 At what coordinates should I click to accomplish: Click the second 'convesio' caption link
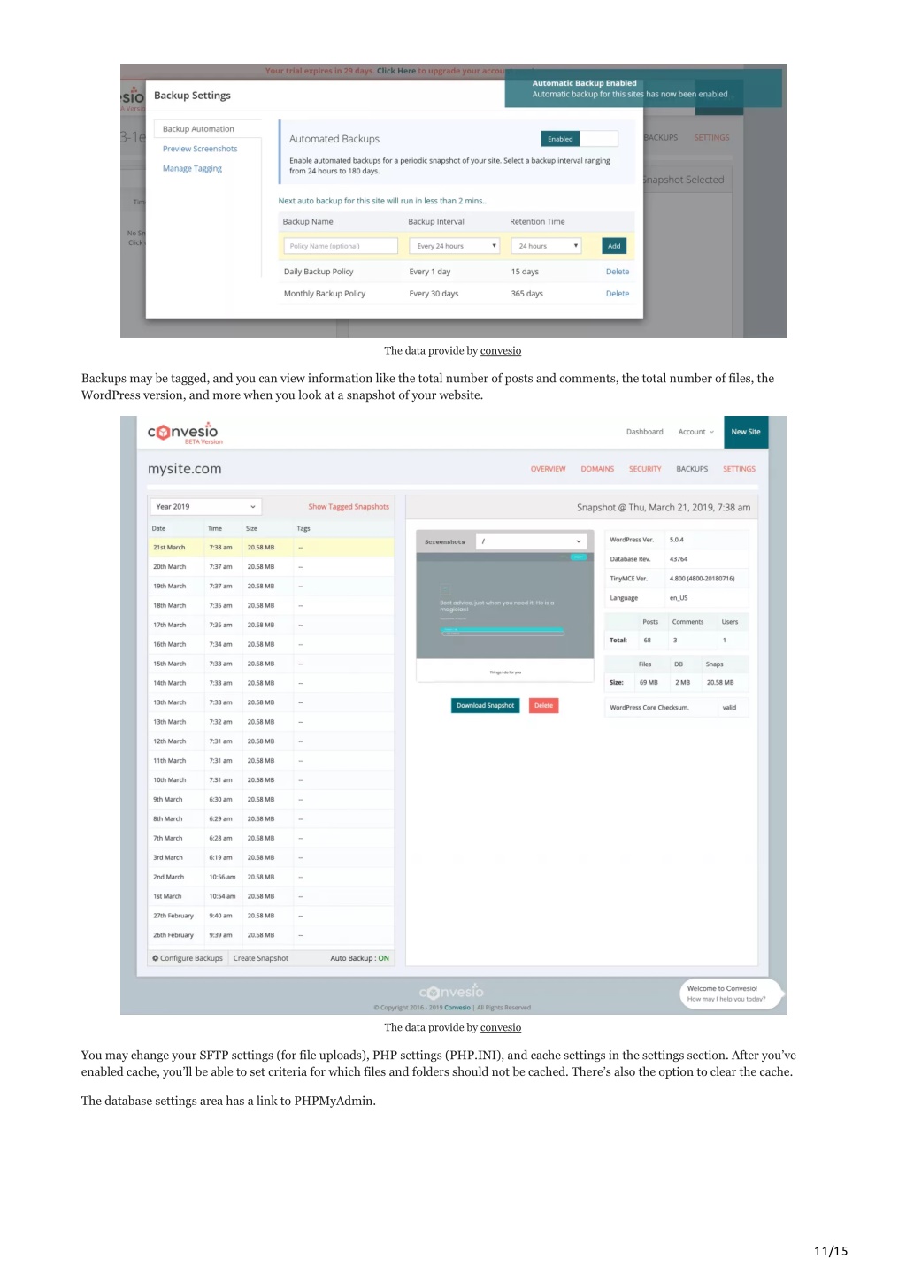click(501, 1027)
